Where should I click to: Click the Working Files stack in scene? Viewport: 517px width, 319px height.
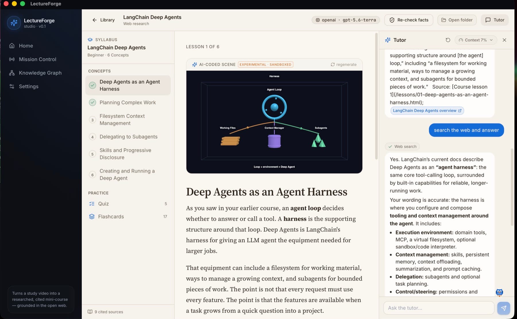[x=230, y=141]
